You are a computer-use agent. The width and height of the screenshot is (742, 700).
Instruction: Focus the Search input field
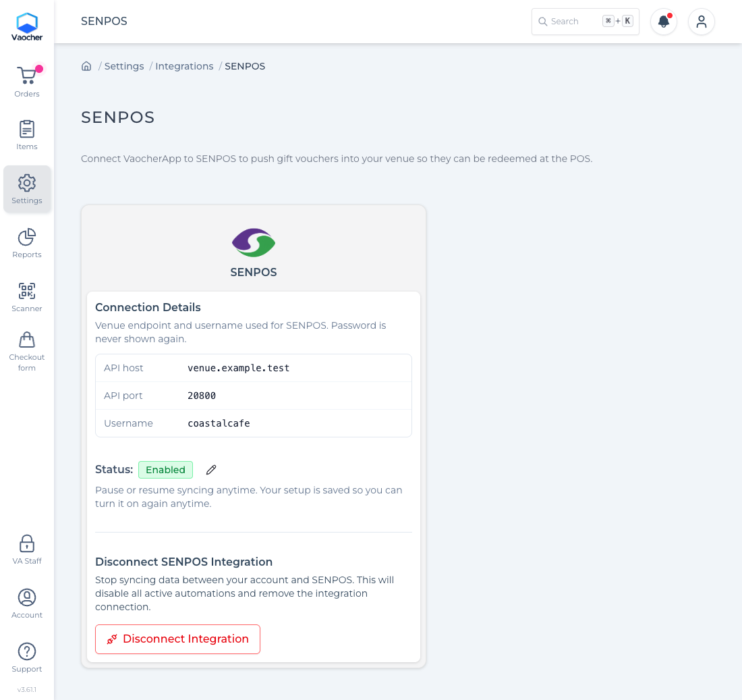click(x=586, y=22)
